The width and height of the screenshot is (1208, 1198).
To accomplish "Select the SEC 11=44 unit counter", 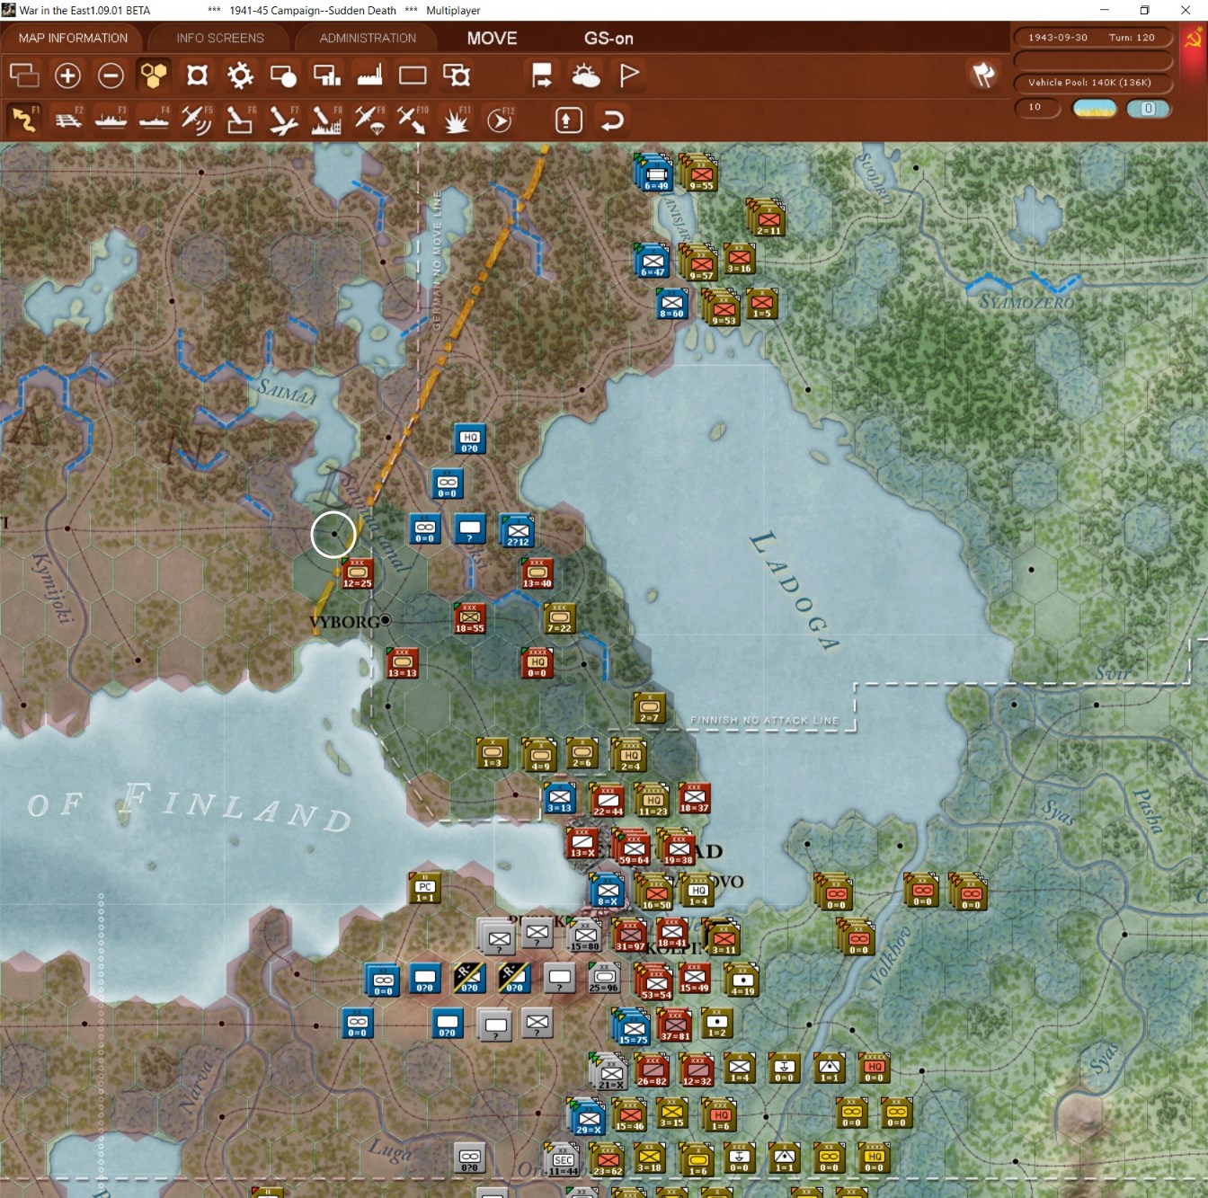I will [563, 1158].
